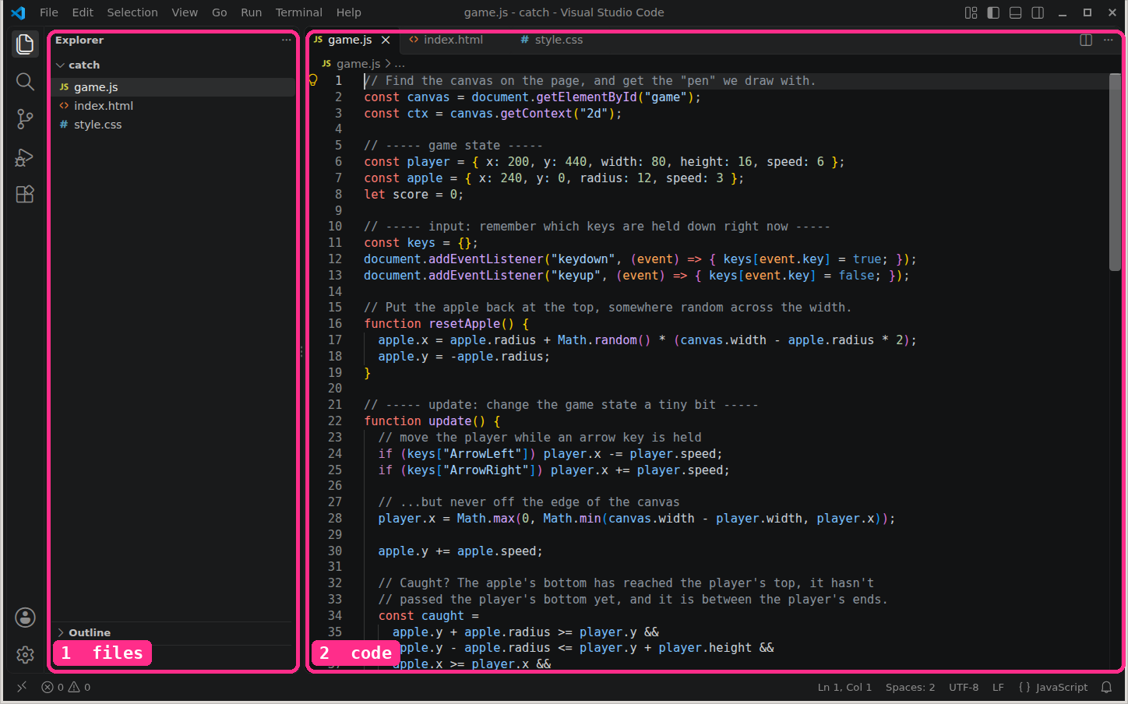Select game.js in the Explorer file tree
The image size is (1128, 704).
[171, 87]
